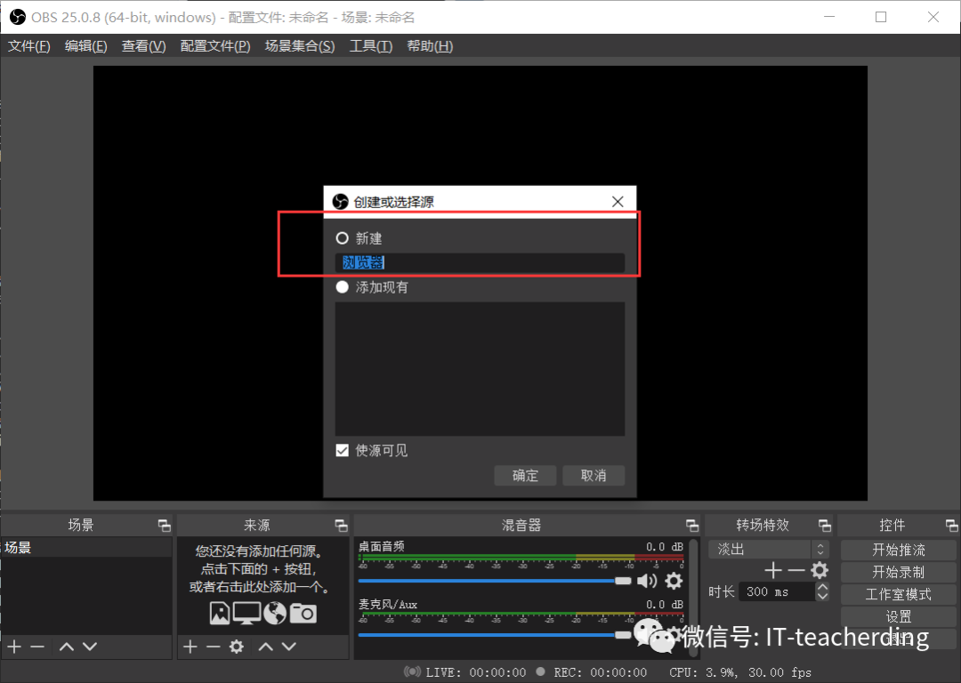The image size is (961, 683).
Task: Open the 淡出 transition dropdown
Action: (x=769, y=550)
